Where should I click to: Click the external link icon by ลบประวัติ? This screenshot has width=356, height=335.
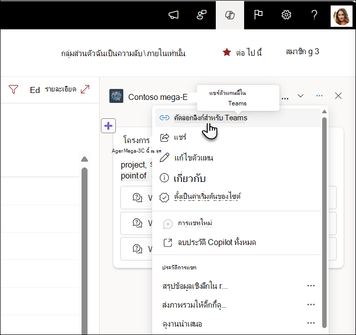click(168, 243)
